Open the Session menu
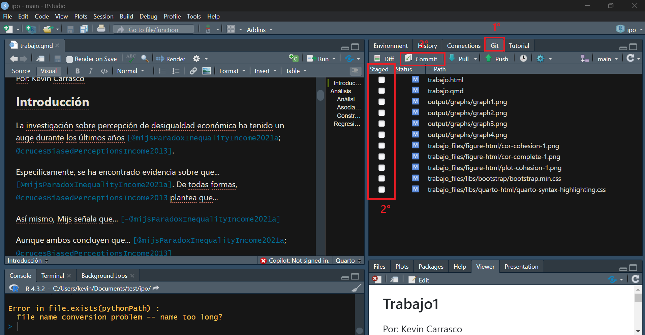Image resolution: width=645 pixels, height=335 pixels. point(103,16)
